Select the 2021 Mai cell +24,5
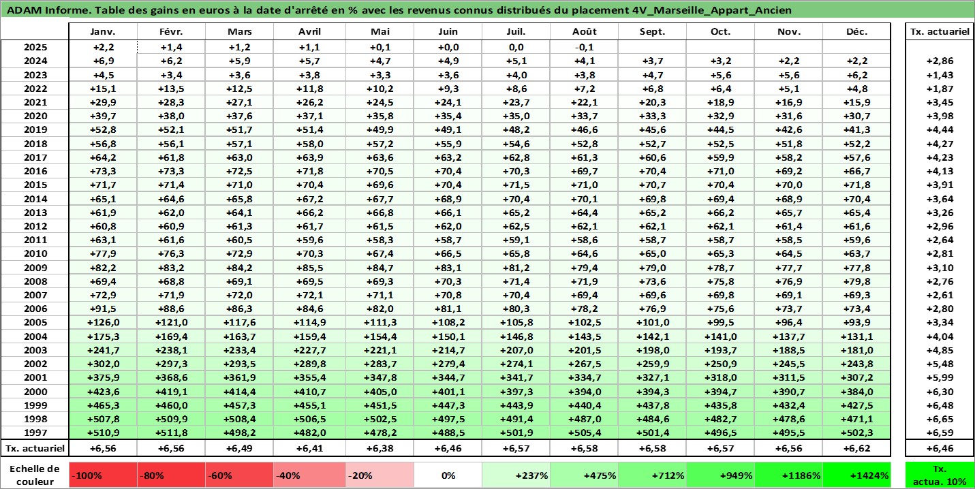Image resolution: width=975 pixels, height=489 pixels. (x=380, y=102)
